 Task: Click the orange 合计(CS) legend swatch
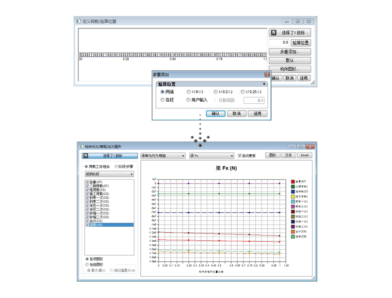(293, 231)
